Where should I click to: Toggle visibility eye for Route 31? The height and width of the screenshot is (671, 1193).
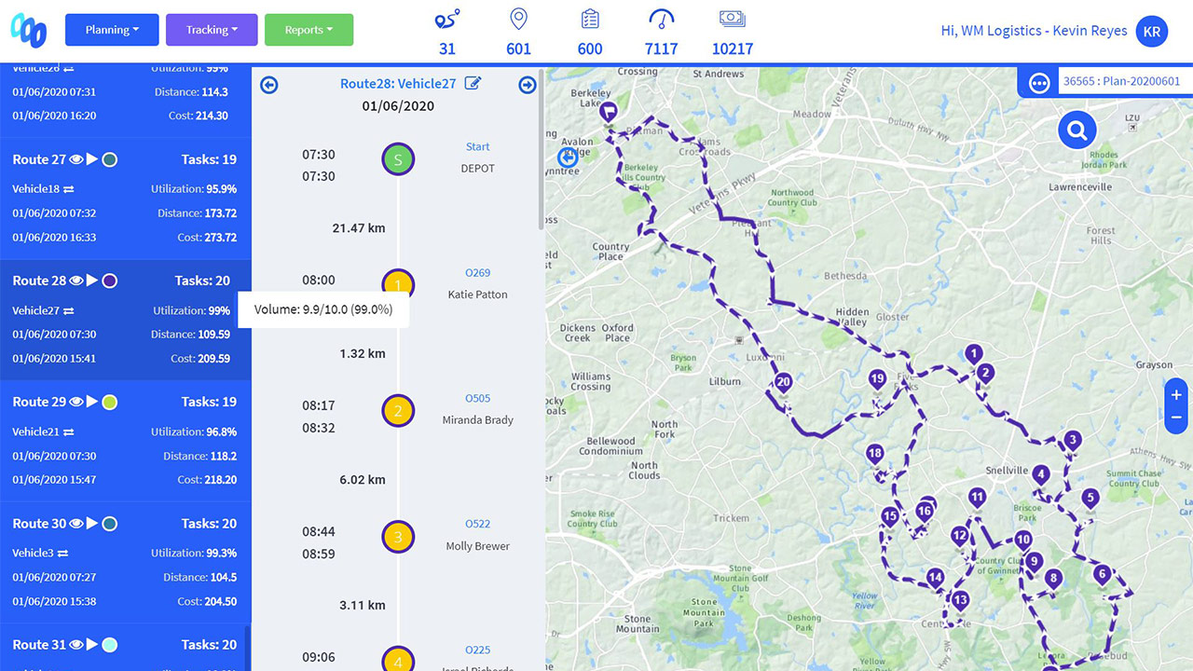[x=76, y=645]
